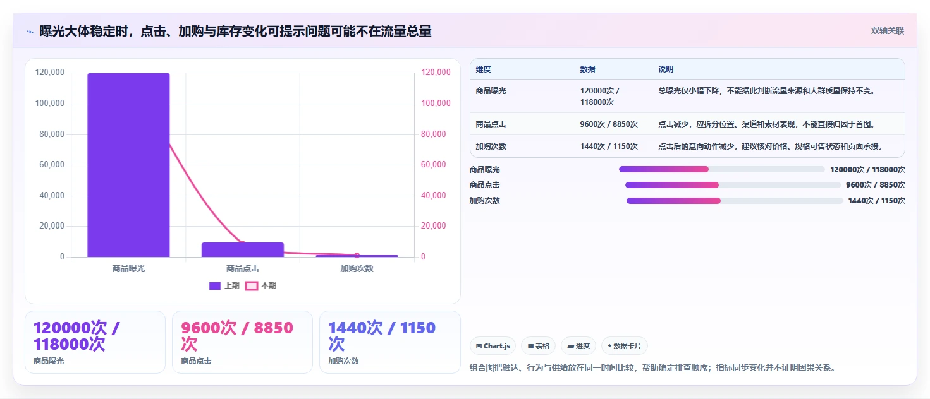Click the 进度 chip icon
Viewport: 930px width, 399px height.
click(x=571, y=346)
